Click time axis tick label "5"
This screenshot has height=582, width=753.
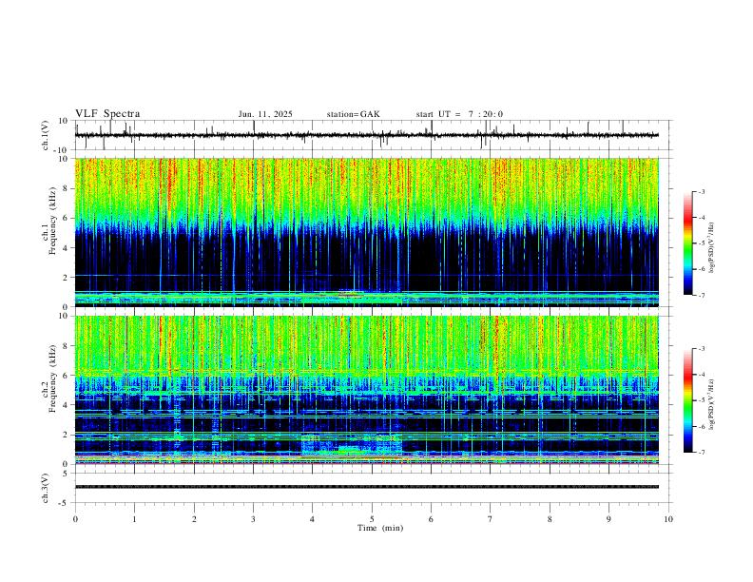click(x=372, y=519)
